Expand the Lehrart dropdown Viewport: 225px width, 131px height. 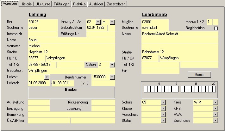coord(47,77)
